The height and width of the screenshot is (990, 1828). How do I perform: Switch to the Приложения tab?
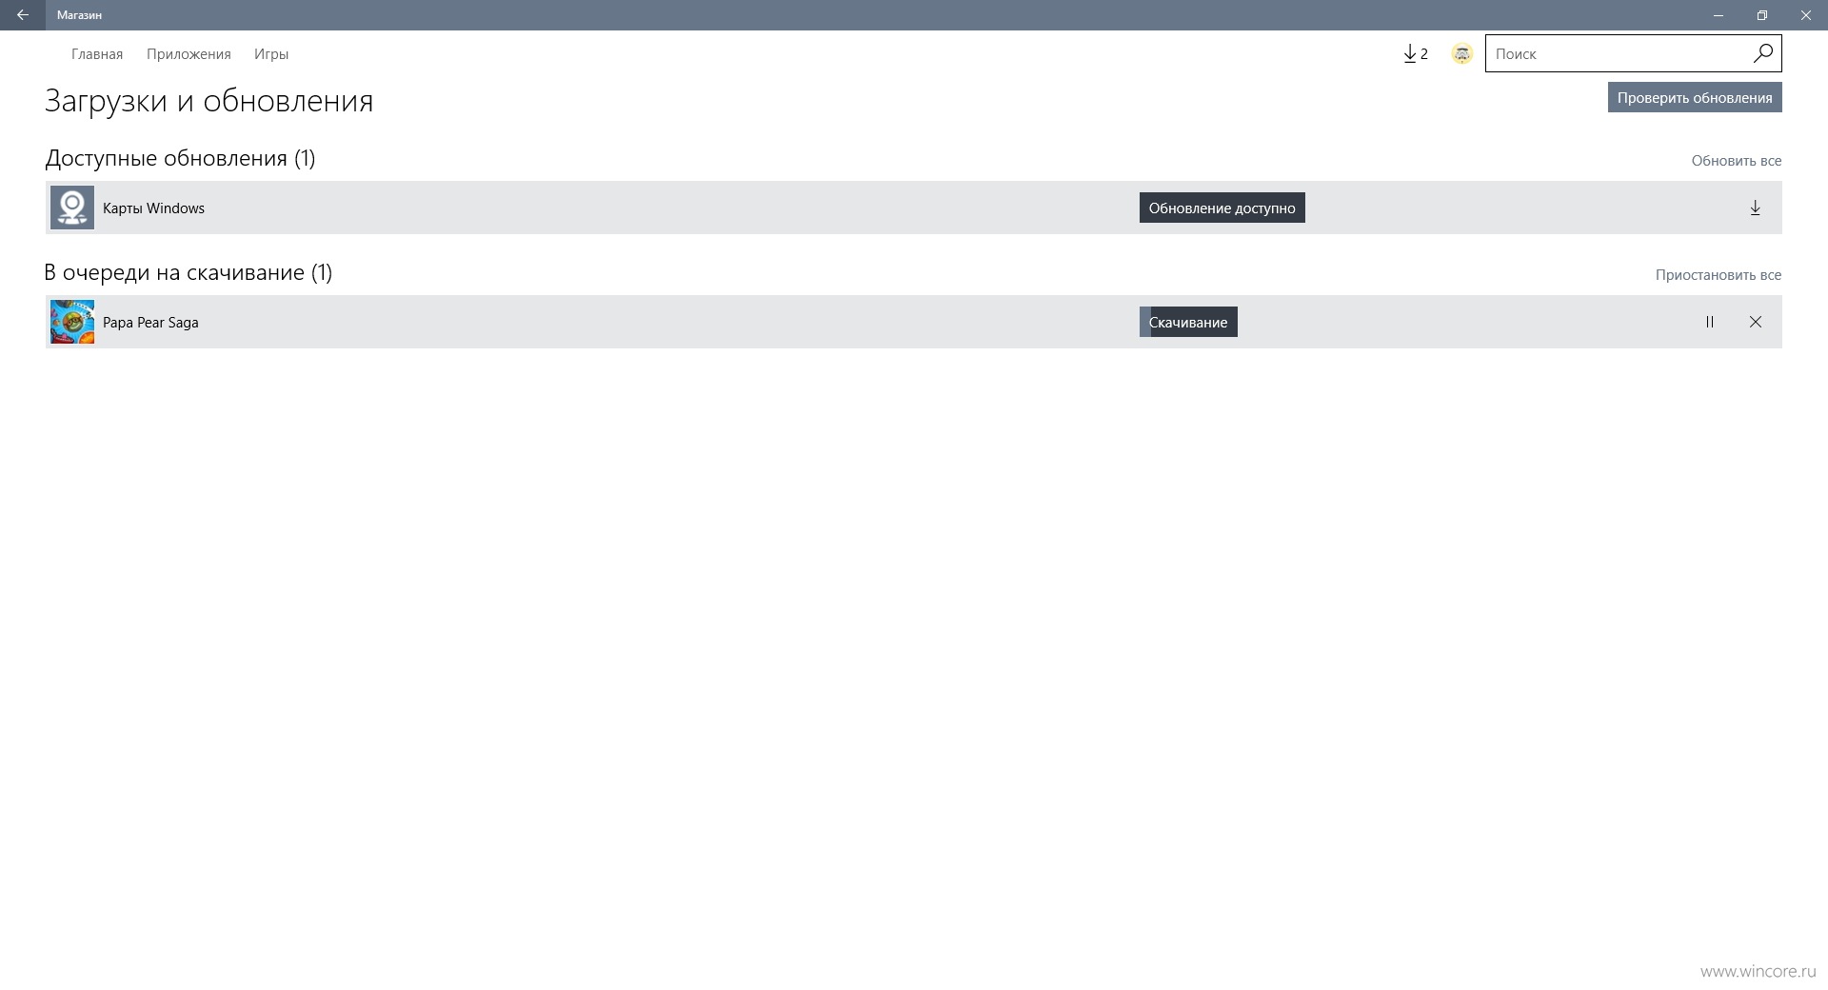(x=189, y=54)
